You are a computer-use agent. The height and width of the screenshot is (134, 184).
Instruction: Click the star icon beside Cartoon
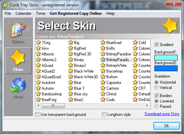pyautogui.click(x=103, y=88)
